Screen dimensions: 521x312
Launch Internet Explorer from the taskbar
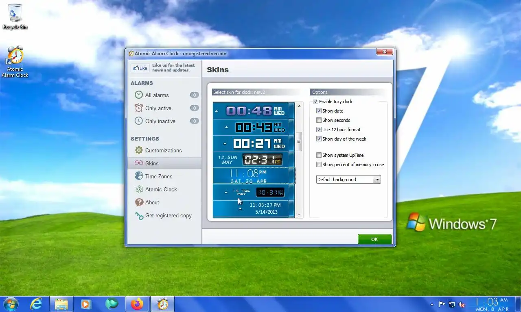point(36,304)
